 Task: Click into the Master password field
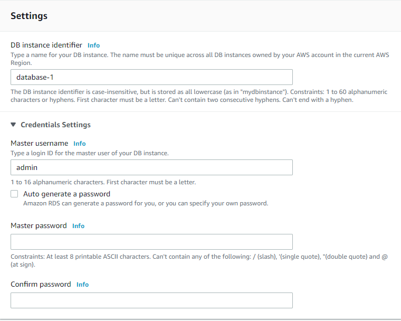pyautogui.click(x=151, y=242)
